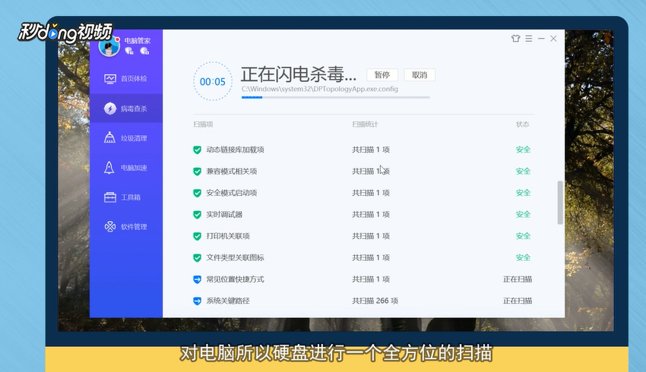Open the skin (shirt) icon in title bar
This screenshot has height=372, width=646.
[x=515, y=38]
